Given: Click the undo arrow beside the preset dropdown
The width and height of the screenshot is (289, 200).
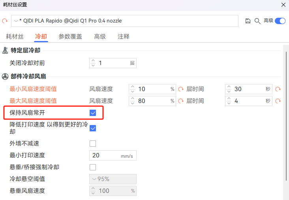Looking at the screenshot, I should pos(5,21).
